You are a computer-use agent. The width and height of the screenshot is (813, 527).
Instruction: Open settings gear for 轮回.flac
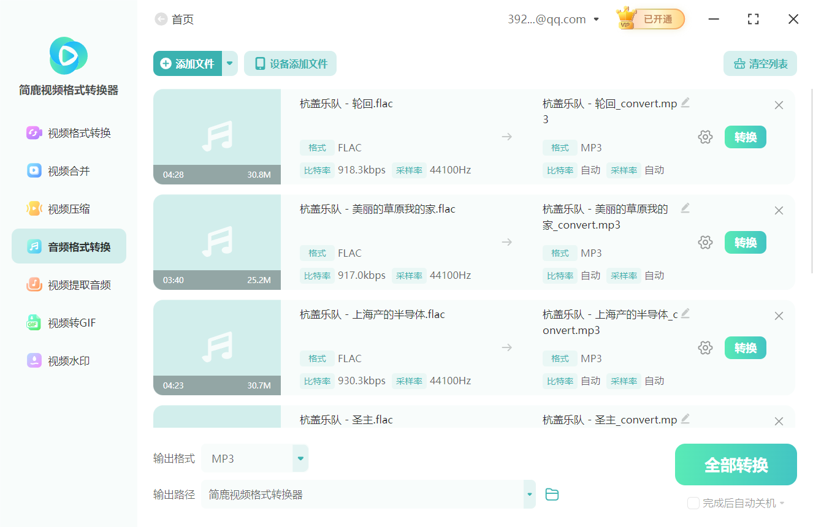tap(705, 137)
